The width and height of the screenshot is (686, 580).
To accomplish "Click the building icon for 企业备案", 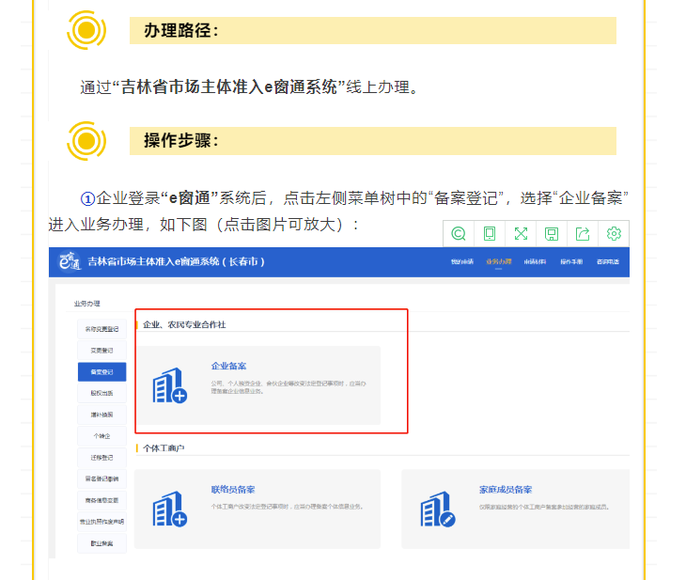I will click(x=170, y=385).
